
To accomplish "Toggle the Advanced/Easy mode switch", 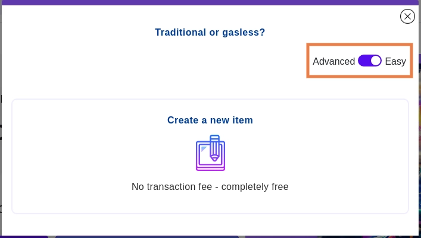I will [x=369, y=61].
